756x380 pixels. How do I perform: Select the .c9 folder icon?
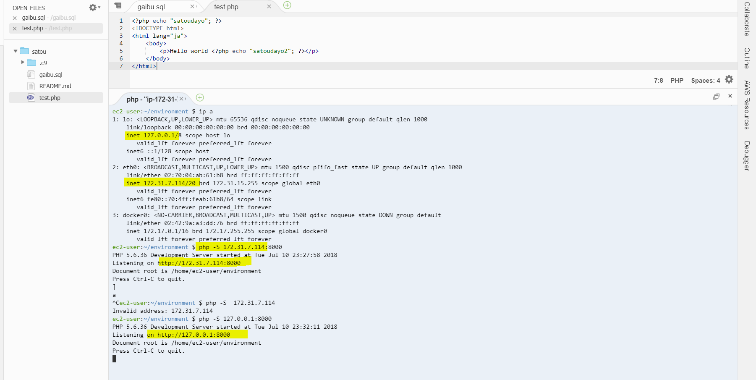[31, 63]
